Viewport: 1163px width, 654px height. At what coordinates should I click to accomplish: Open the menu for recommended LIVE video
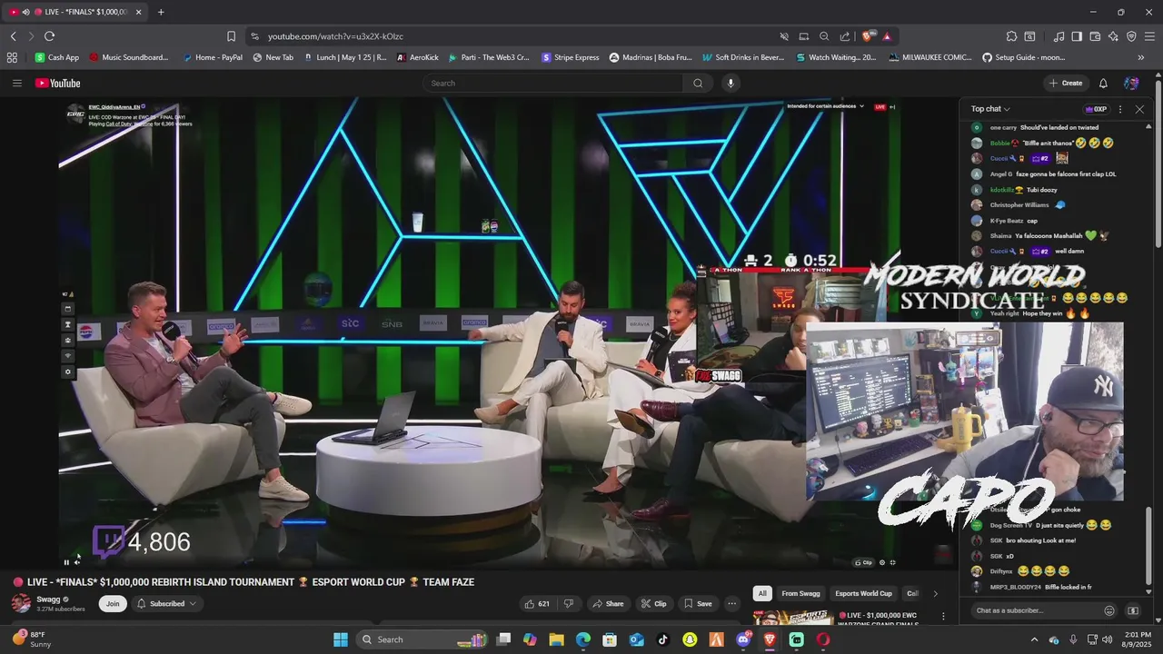click(943, 616)
